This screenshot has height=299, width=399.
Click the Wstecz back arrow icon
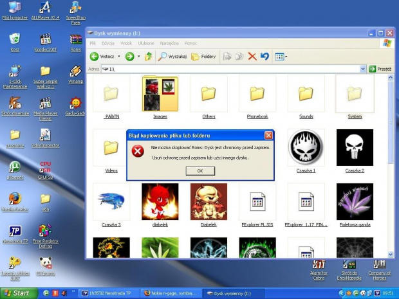click(94, 57)
